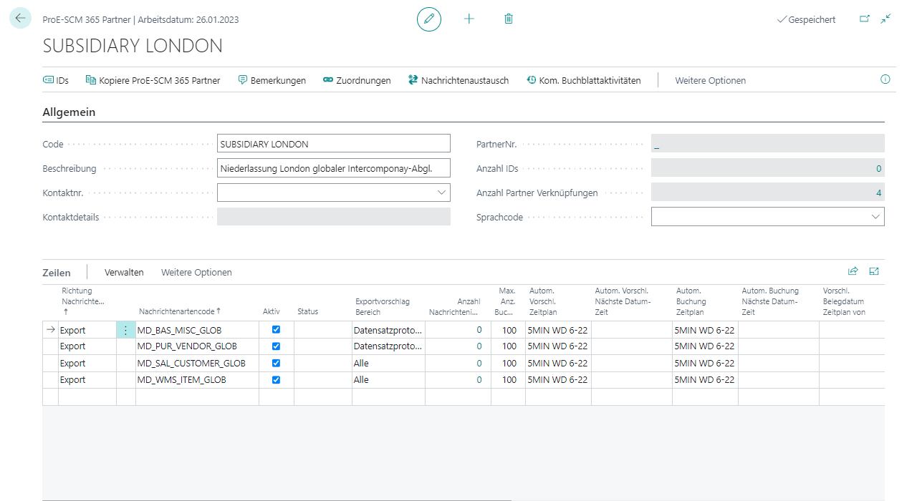917x501 pixels.
Task: Select the MD_BAS_MISC_GLOB cell
Action: tap(197, 330)
